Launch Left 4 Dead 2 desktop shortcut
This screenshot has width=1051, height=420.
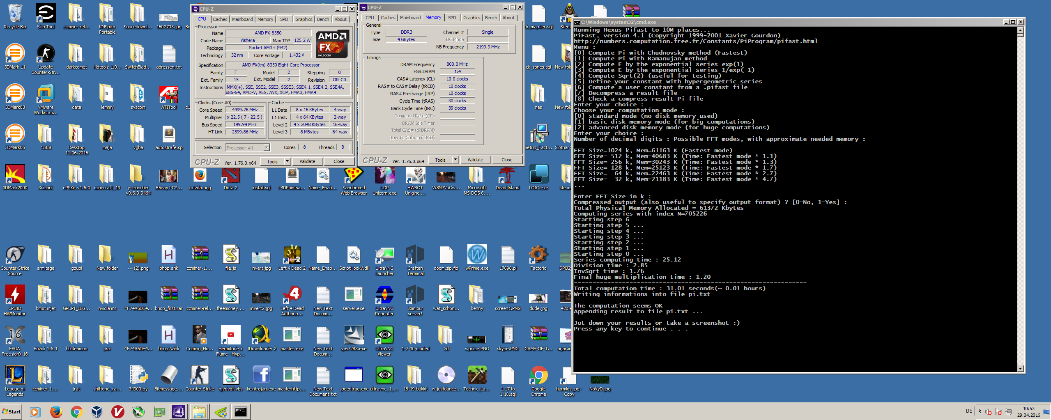click(x=292, y=258)
